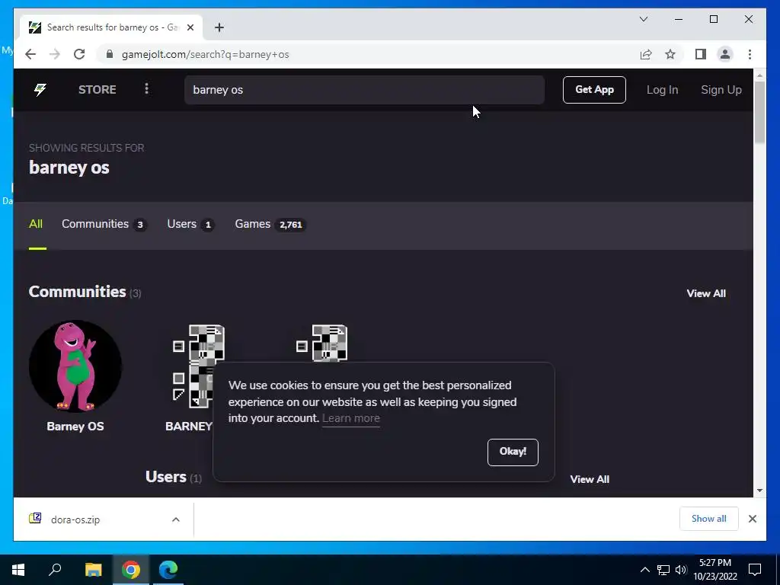
Task: Open the Sign Up page
Action: [x=721, y=90]
